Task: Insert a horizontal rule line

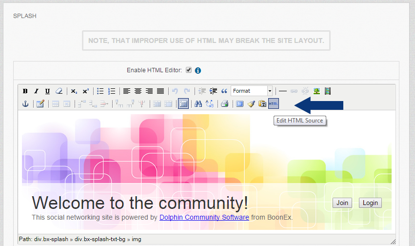Action: (283, 91)
